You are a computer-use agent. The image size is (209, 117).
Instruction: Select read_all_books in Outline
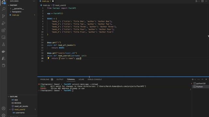[21, 106]
